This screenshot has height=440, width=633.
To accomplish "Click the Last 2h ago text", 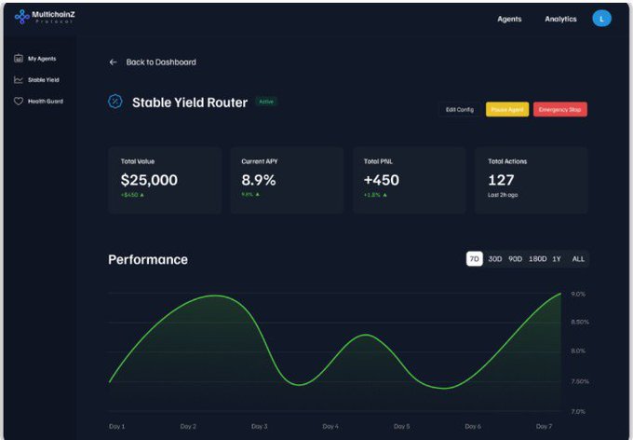I will pos(503,195).
